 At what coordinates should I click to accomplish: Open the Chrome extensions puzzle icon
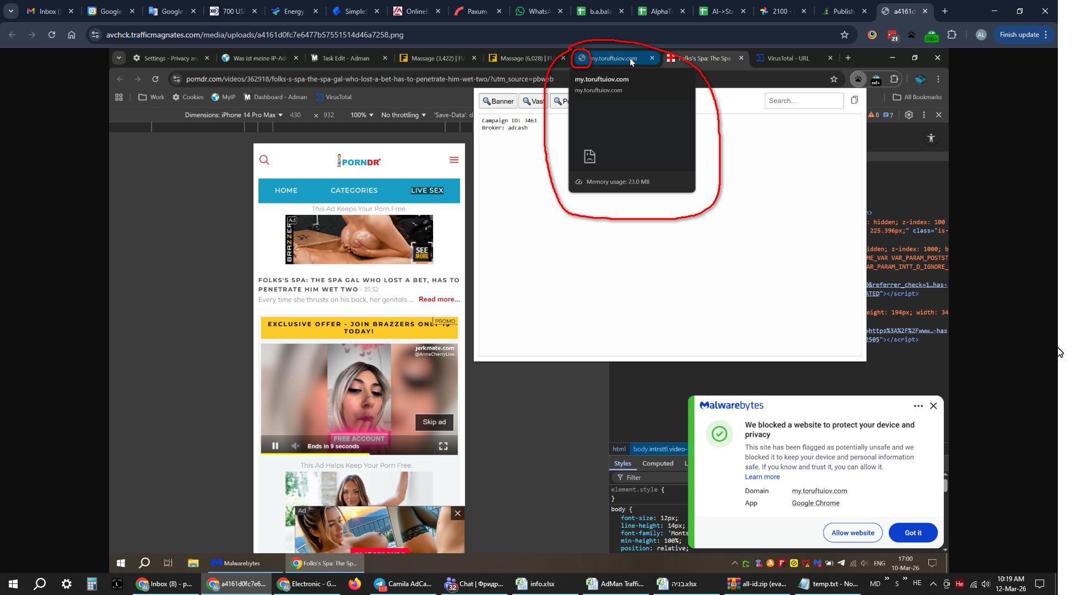pos(952,35)
